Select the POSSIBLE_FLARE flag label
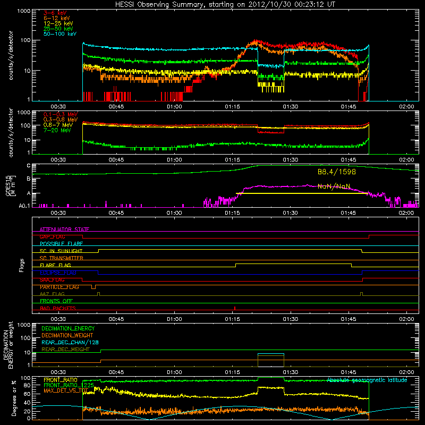 tap(61, 244)
